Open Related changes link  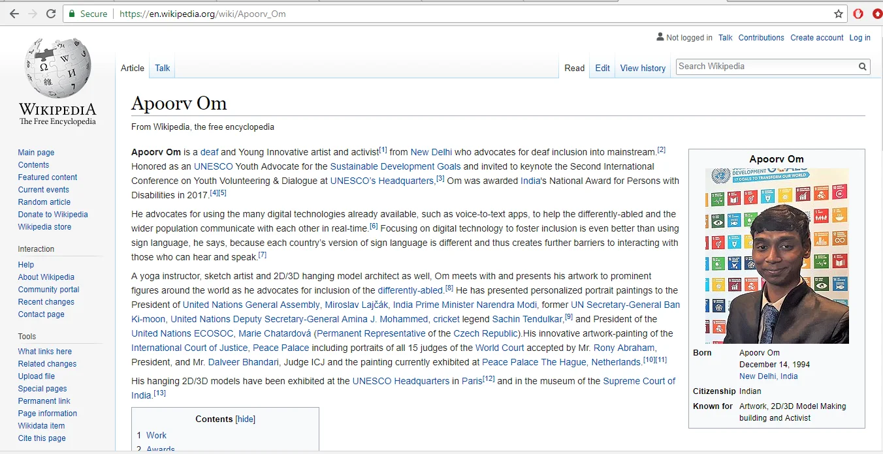(x=47, y=364)
